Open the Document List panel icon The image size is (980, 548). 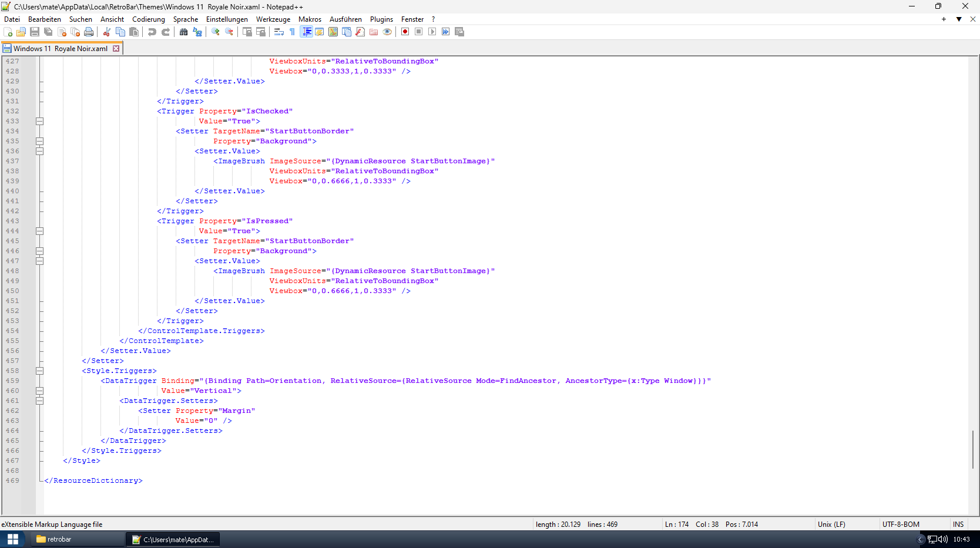click(x=347, y=32)
